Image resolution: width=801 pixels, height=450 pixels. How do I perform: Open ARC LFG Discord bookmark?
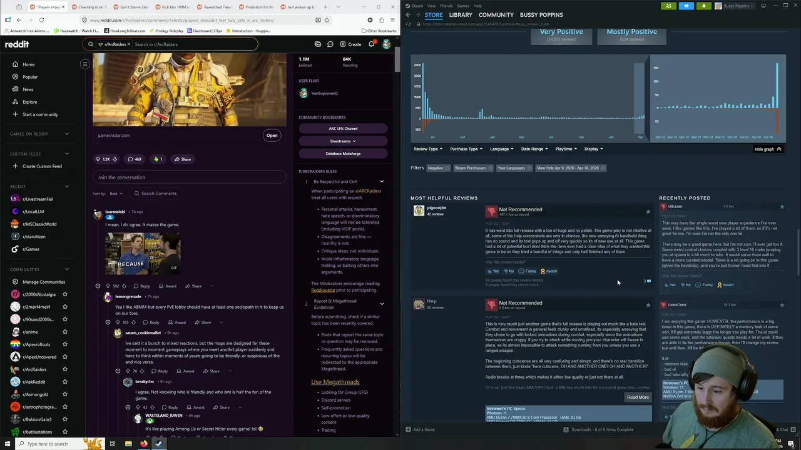pyautogui.click(x=343, y=129)
